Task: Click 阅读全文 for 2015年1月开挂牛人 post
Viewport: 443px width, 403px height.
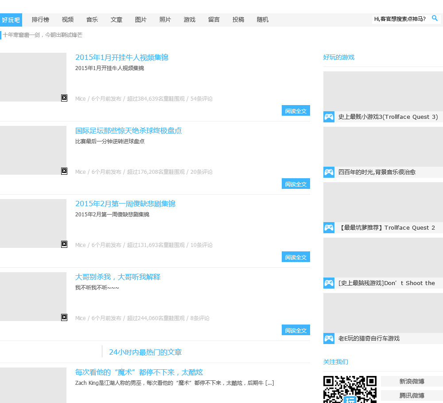Action: click(x=296, y=110)
